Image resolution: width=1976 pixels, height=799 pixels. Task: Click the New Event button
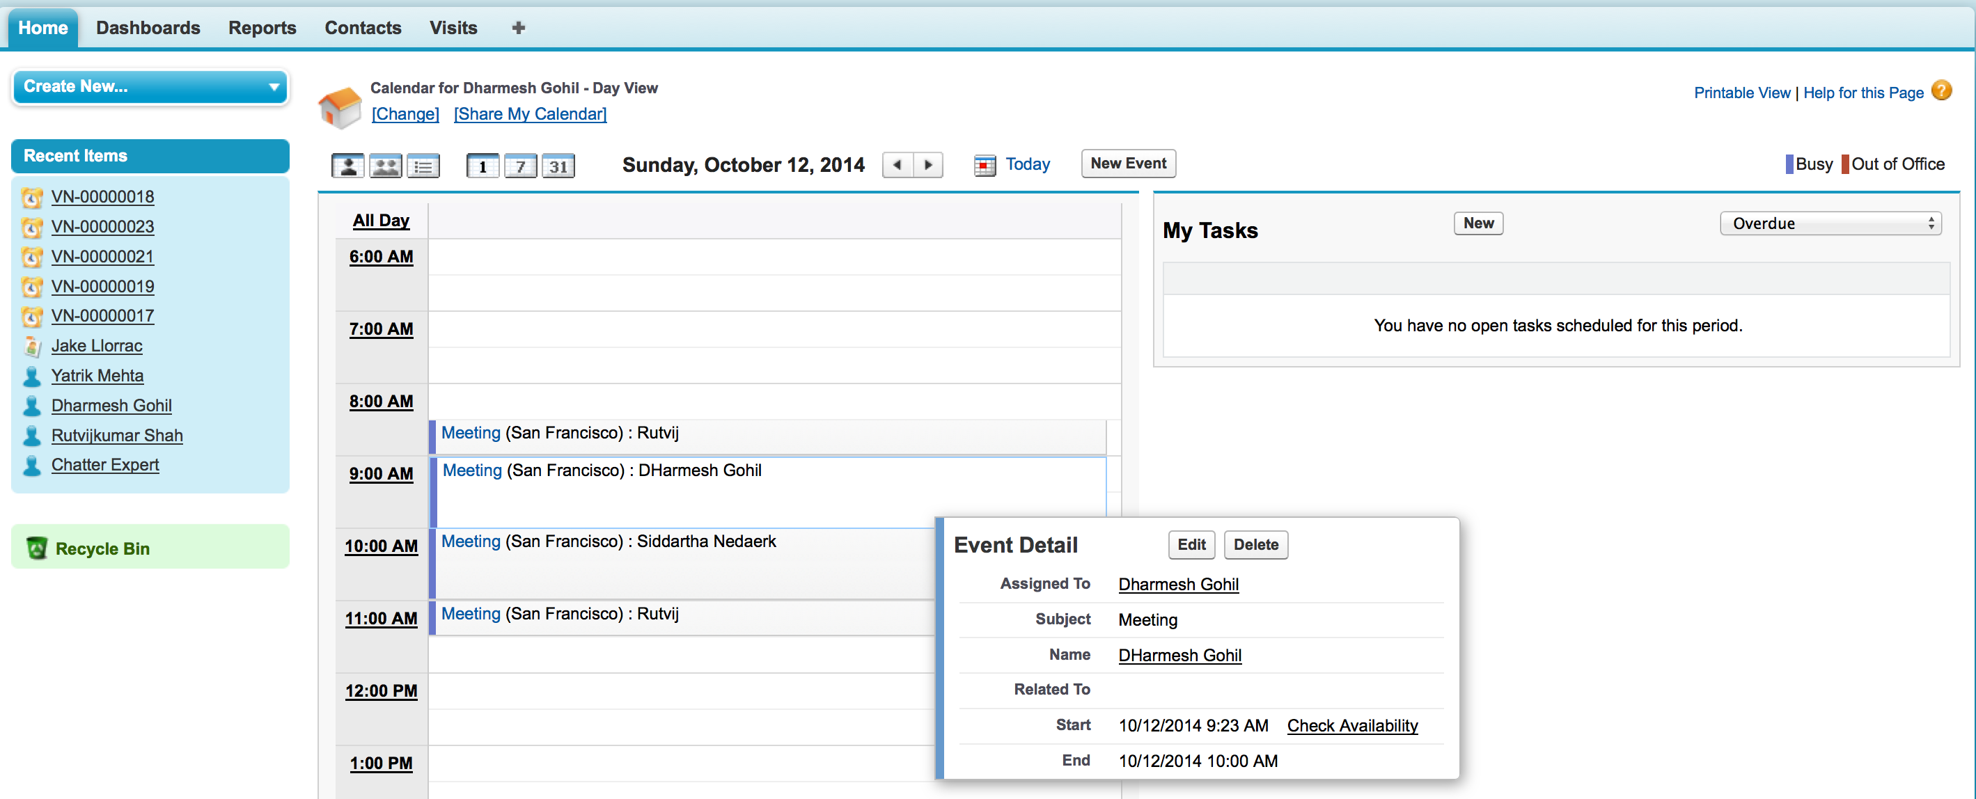click(x=1128, y=164)
